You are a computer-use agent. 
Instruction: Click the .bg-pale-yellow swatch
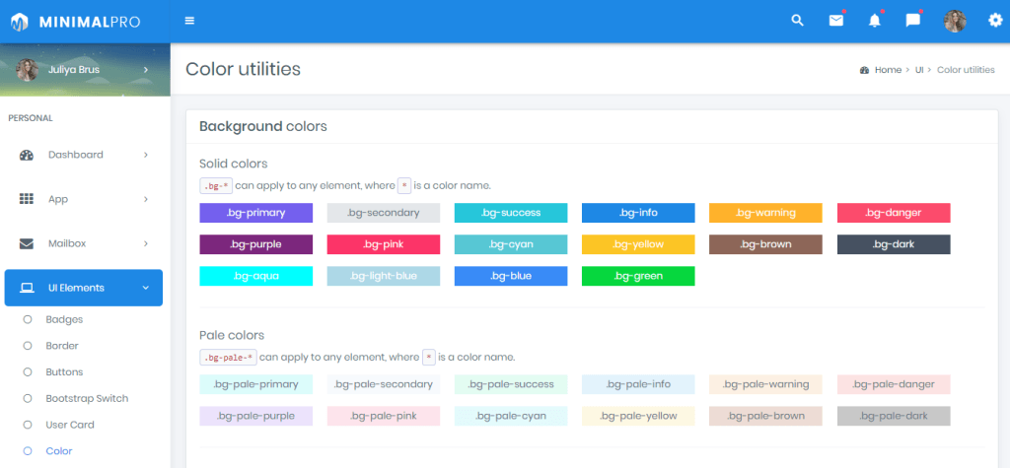click(x=638, y=416)
